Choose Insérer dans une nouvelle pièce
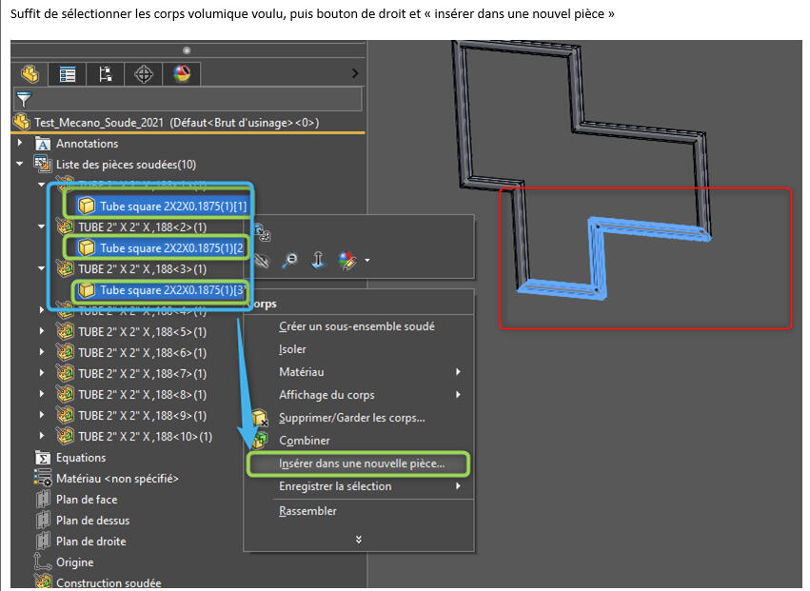This screenshot has width=810, height=591. point(374,463)
